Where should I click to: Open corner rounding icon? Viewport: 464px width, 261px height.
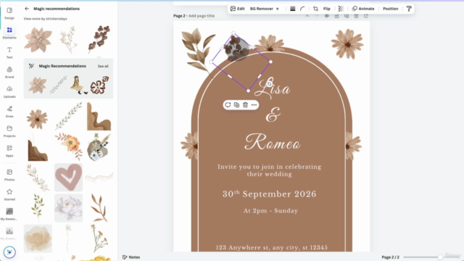pyautogui.click(x=302, y=9)
